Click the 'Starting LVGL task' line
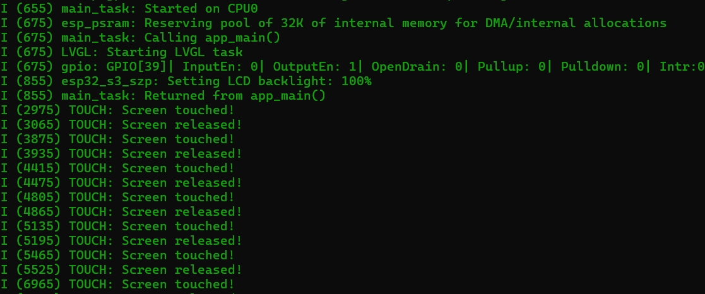This screenshot has height=294, width=705. coord(121,52)
